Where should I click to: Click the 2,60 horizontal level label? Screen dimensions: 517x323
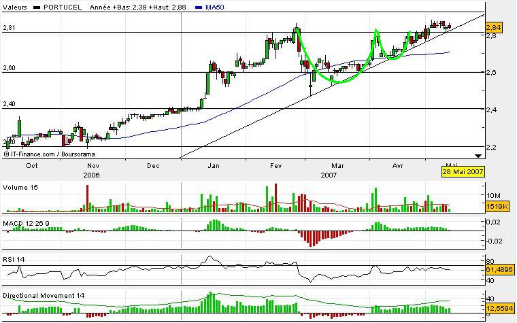(9, 68)
